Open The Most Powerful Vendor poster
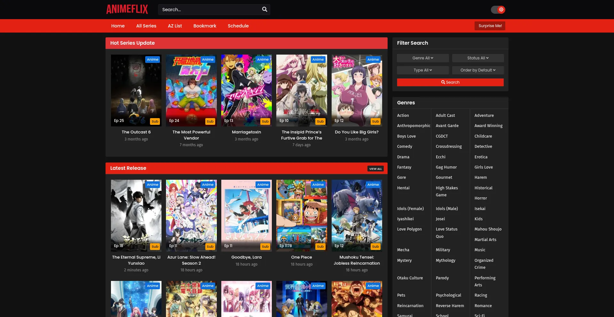This screenshot has height=317, width=614. point(191,90)
